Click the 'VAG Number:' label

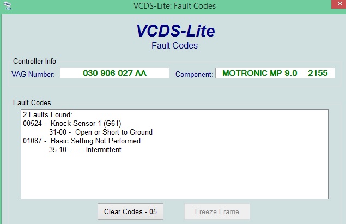click(33, 74)
